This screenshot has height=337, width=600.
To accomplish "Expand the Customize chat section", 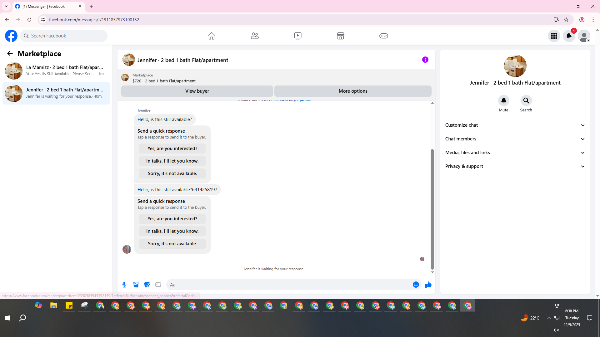I will (x=515, y=125).
